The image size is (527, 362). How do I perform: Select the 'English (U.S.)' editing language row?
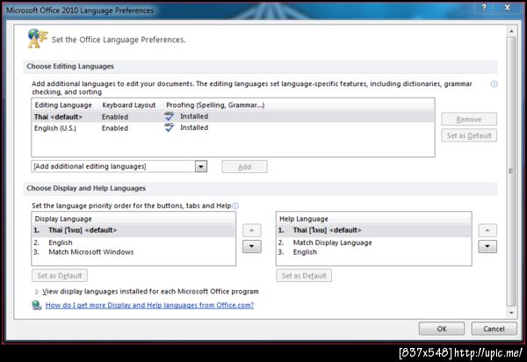point(233,127)
